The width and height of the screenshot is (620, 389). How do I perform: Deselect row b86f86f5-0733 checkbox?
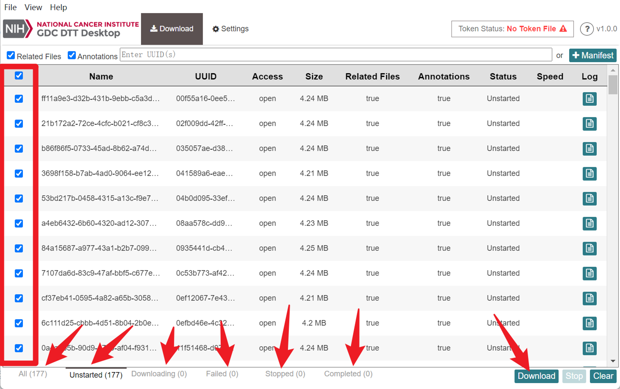tap(19, 149)
